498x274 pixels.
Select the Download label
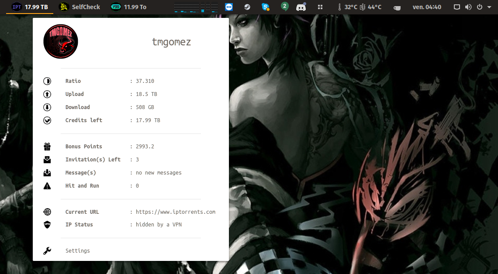pyautogui.click(x=77, y=107)
